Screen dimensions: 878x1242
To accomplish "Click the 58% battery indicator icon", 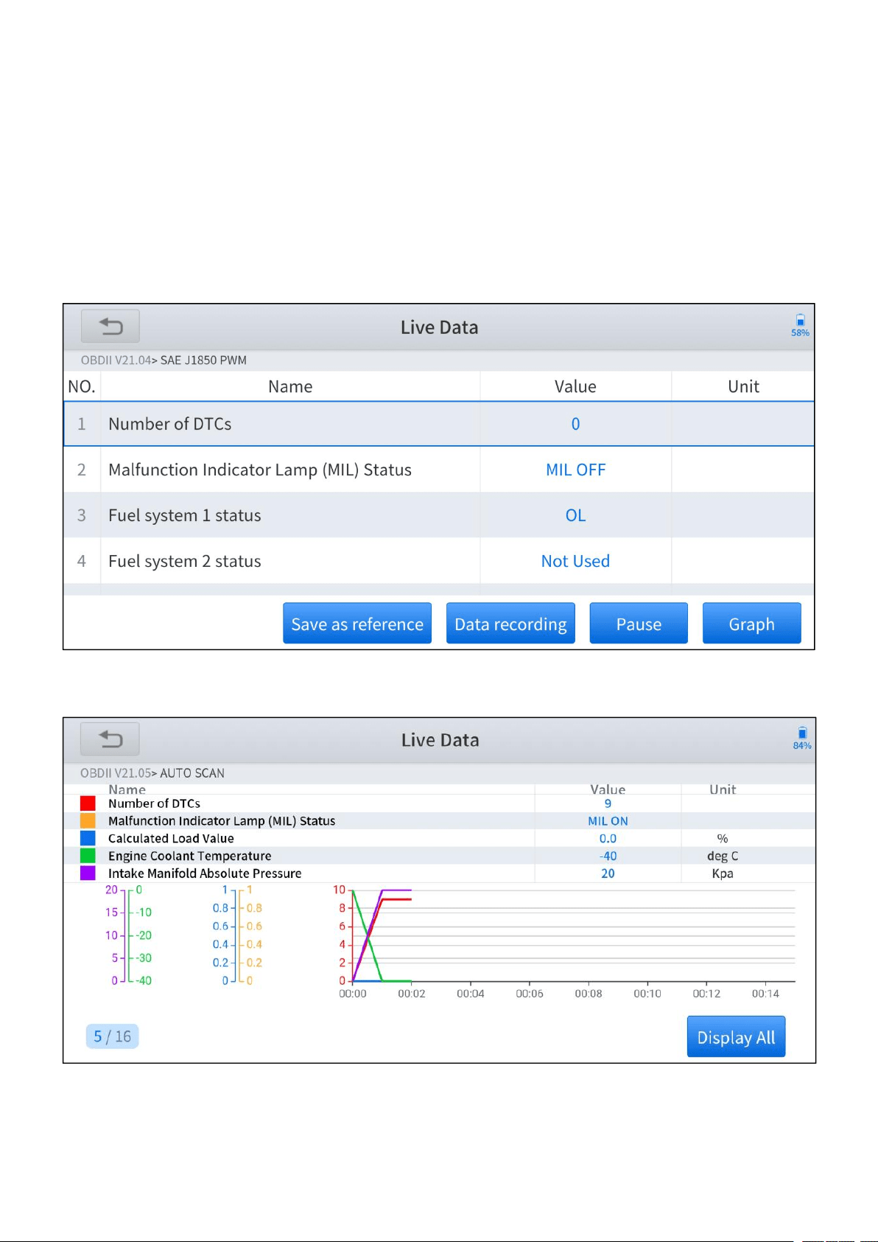I will tap(800, 324).
